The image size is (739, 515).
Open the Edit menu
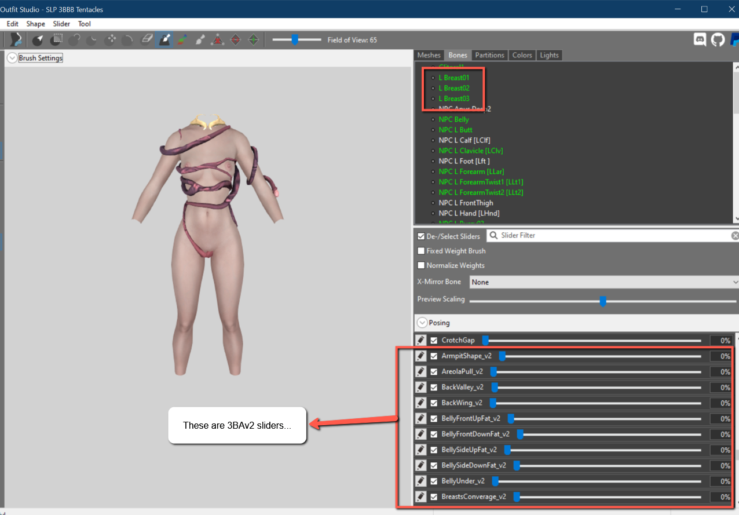pyautogui.click(x=12, y=24)
